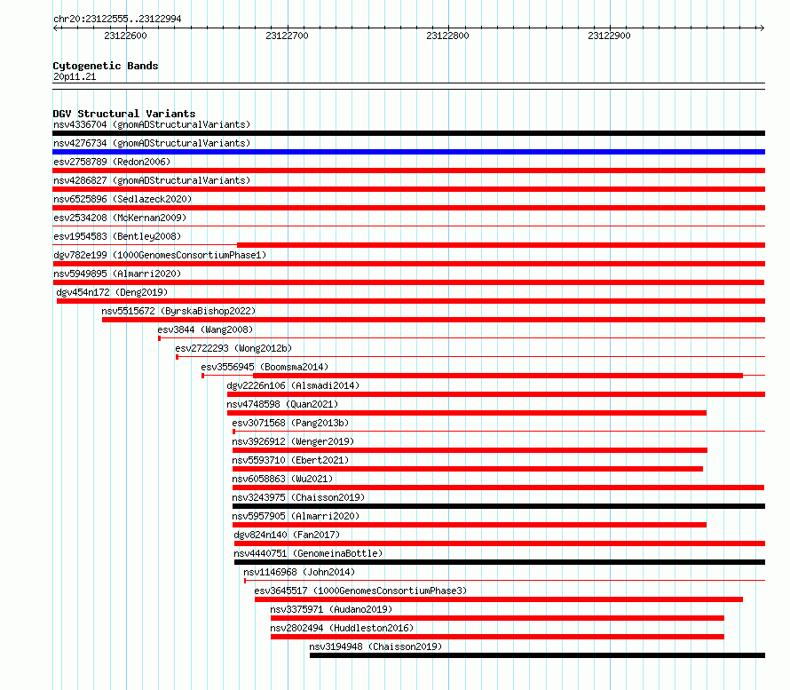The image size is (790, 690).
Task: Open esv1954583 (Bentley2008) variant
Action: point(117,236)
